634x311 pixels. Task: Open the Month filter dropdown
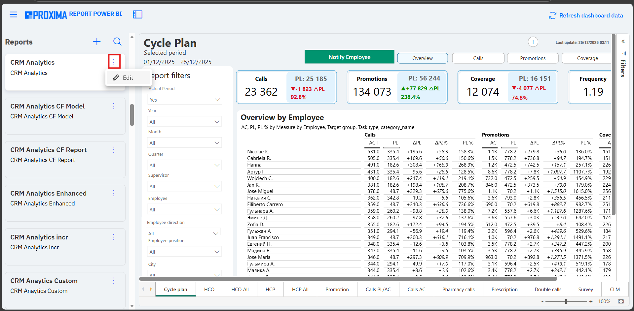click(184, 143)
